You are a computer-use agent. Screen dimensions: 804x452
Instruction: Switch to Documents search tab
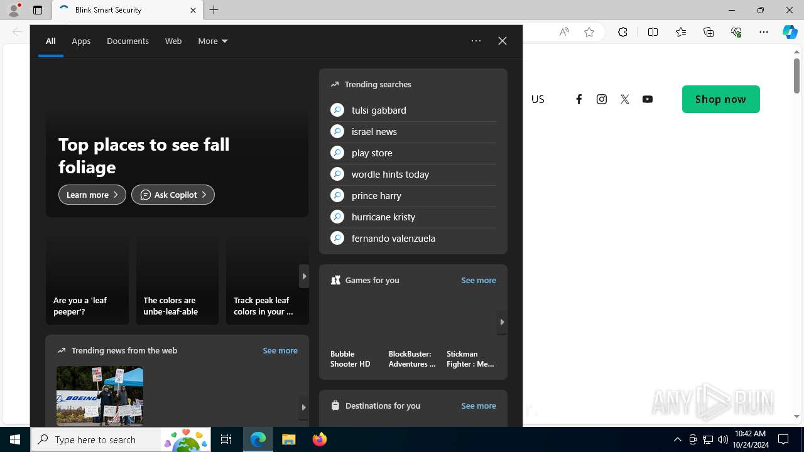point(128,41)
